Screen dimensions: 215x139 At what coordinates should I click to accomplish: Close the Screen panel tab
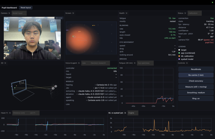tap(73, 13)
